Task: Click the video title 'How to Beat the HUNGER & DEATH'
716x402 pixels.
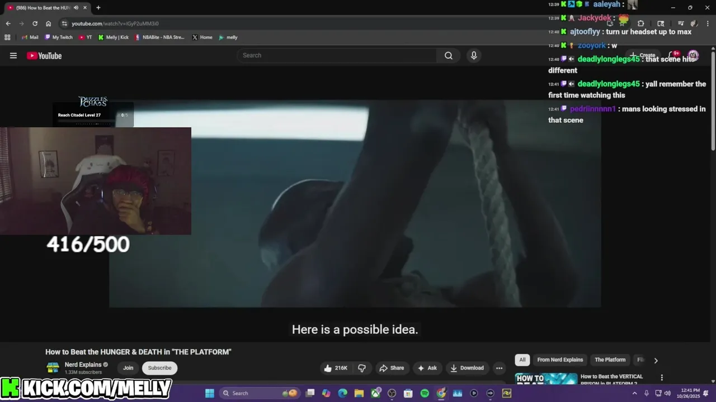Action: (138, 352)
